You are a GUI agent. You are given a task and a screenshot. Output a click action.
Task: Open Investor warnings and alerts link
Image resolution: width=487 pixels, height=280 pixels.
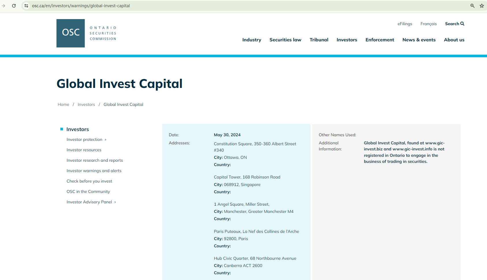[94, 171]
